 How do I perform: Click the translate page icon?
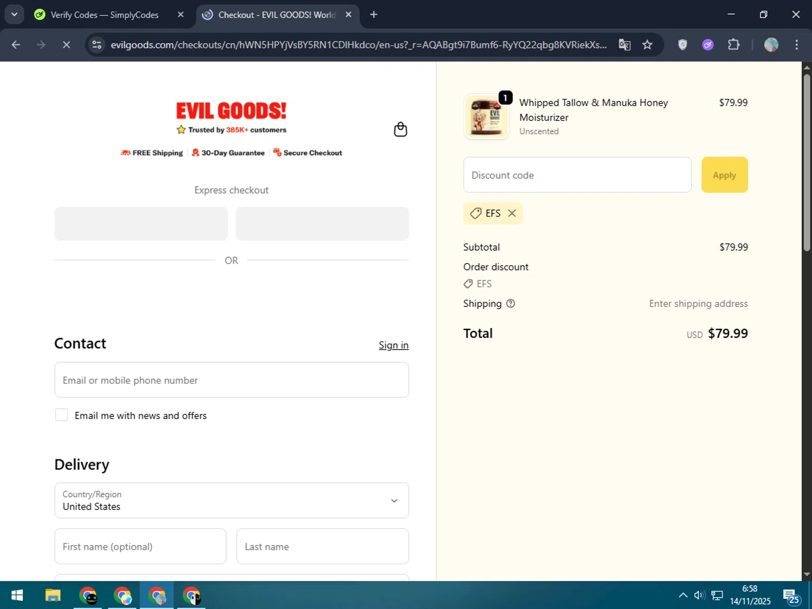(x=625, y=45)
